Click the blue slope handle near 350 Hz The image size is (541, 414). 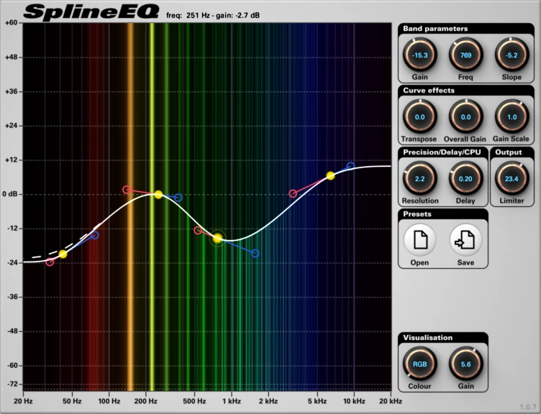(178, 198)
